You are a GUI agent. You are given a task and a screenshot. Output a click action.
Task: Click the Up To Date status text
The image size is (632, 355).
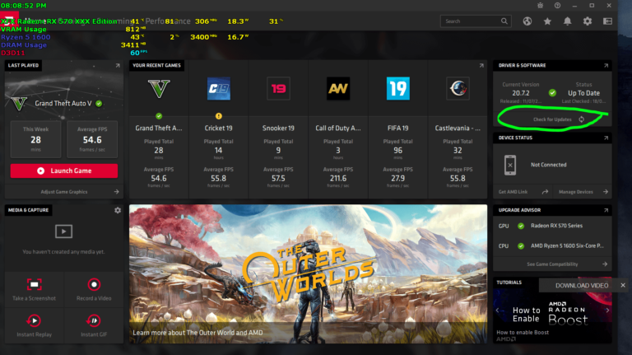coord(583,93)
